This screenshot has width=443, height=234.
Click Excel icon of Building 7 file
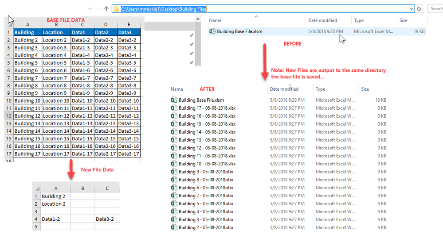coord(174,196)
